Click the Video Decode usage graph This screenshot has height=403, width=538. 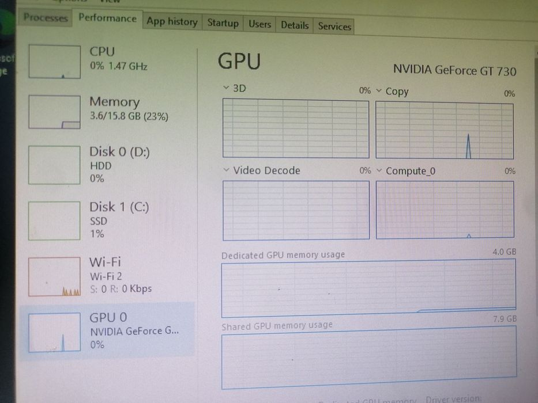[296, 210]
